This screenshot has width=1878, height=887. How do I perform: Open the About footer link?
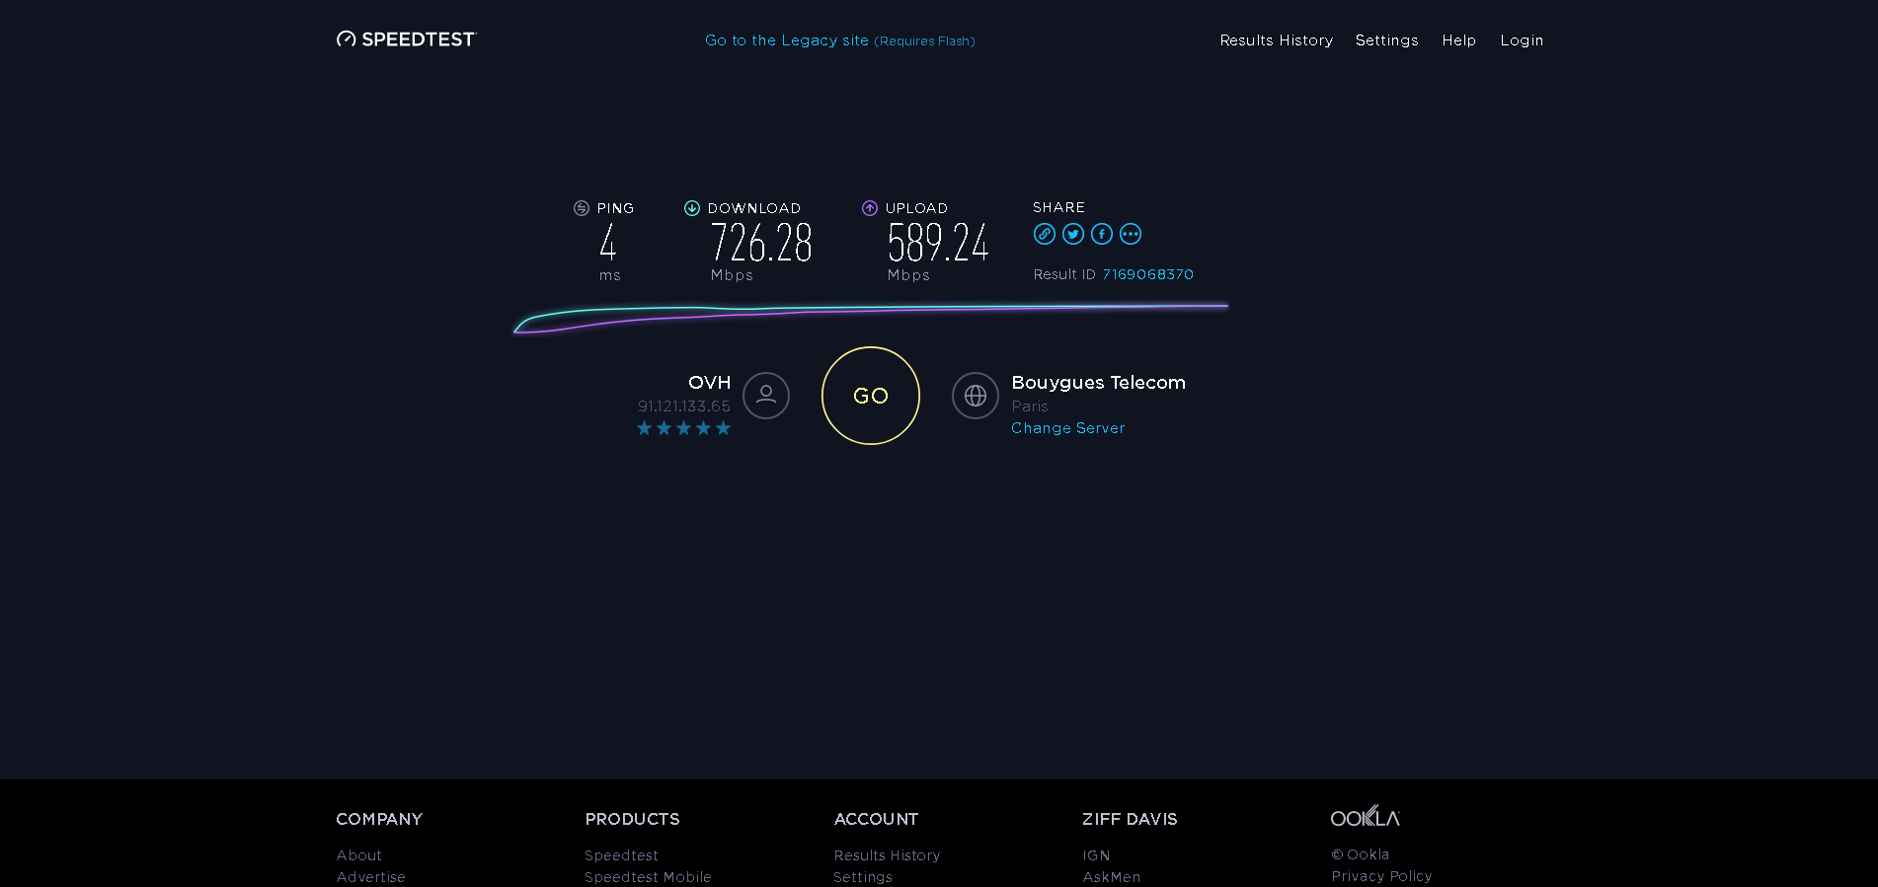click(x=359, y=855)
